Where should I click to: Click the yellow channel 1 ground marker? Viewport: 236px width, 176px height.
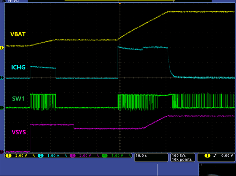(2, 48)
